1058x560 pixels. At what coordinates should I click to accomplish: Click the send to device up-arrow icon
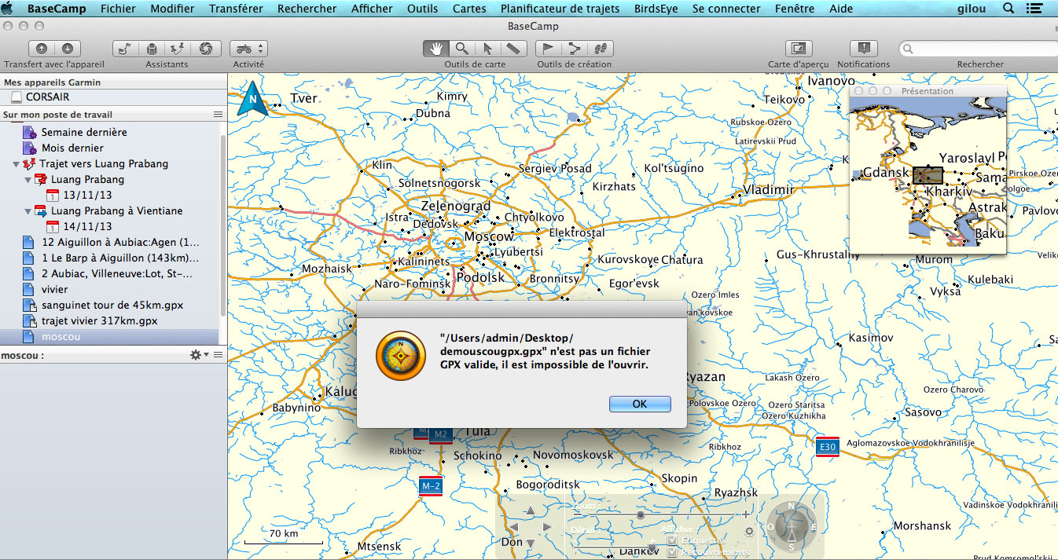coord(42,49)
